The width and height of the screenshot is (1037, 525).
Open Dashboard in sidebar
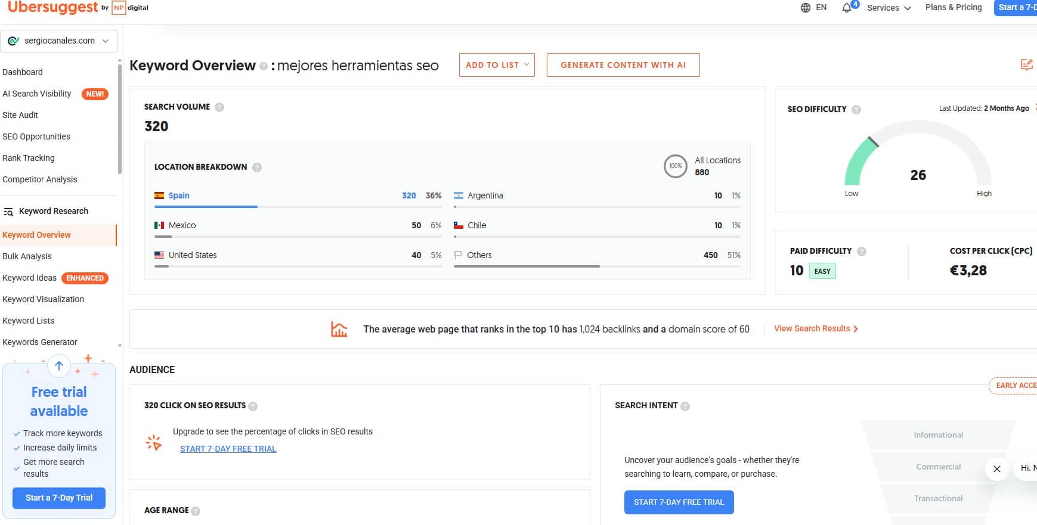pyautogui.click(x=23, y=72)
